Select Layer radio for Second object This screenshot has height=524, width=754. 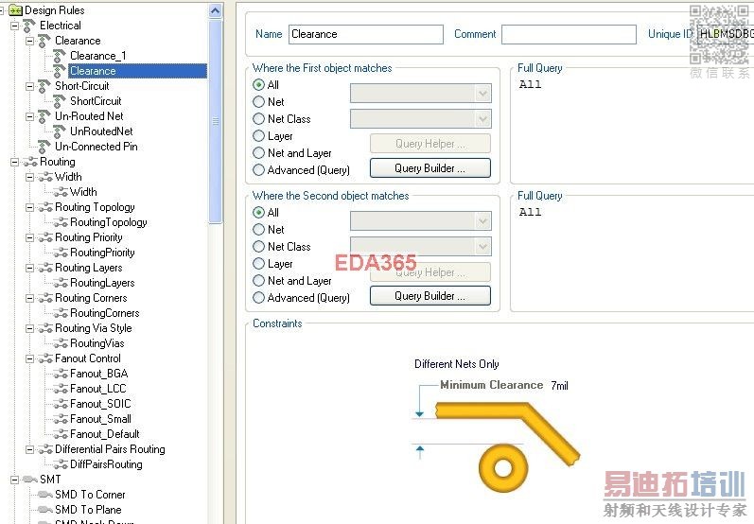(x=258, y=264)
